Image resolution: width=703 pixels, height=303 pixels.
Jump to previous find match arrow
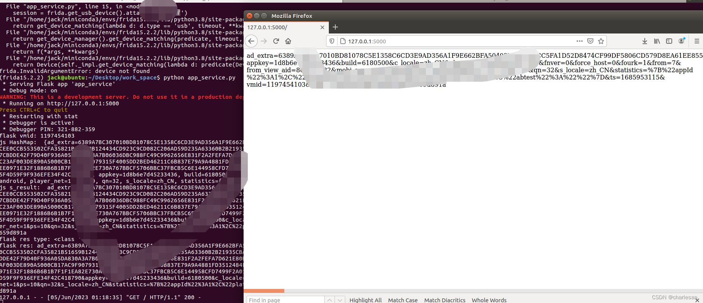tap(330, 300)
